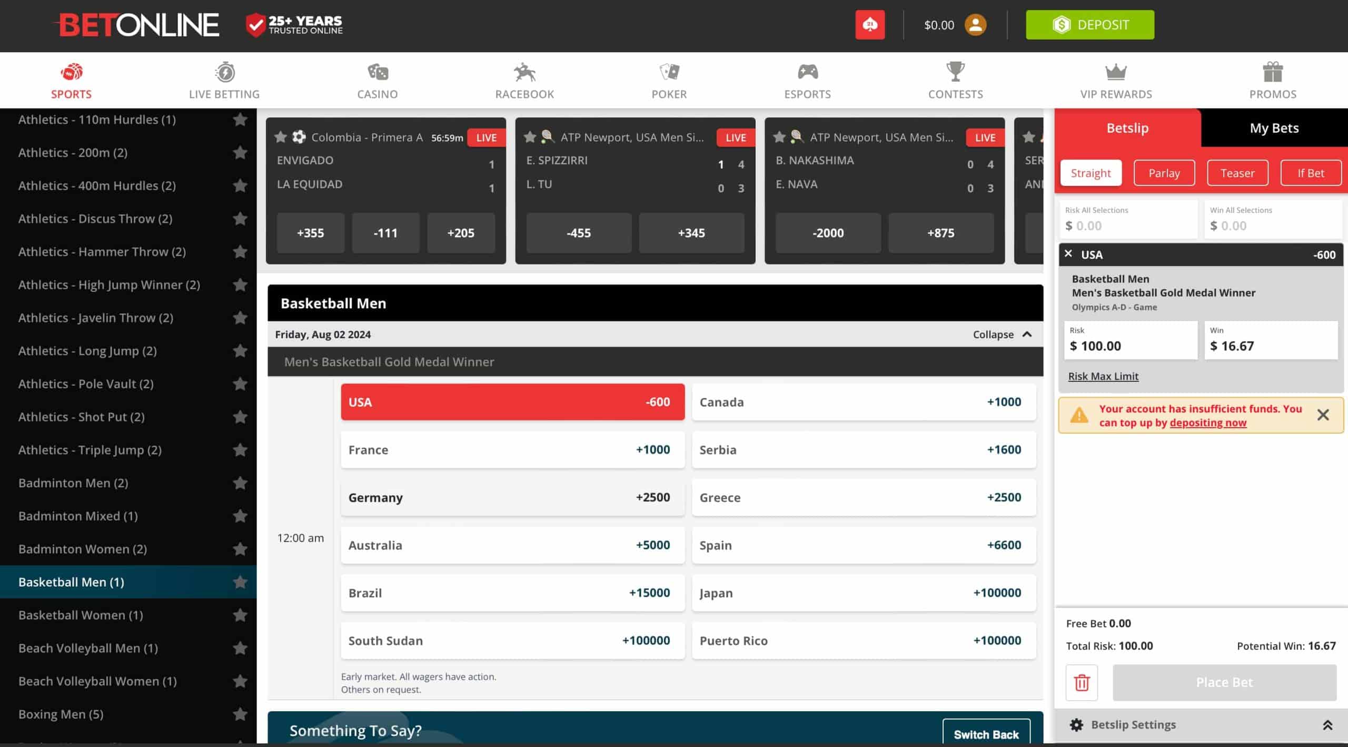Image resolution: width=1348 pixels, height=747 pixels.
Task: Choose the Teaser bet type
Action: [x=1237, y=173]
